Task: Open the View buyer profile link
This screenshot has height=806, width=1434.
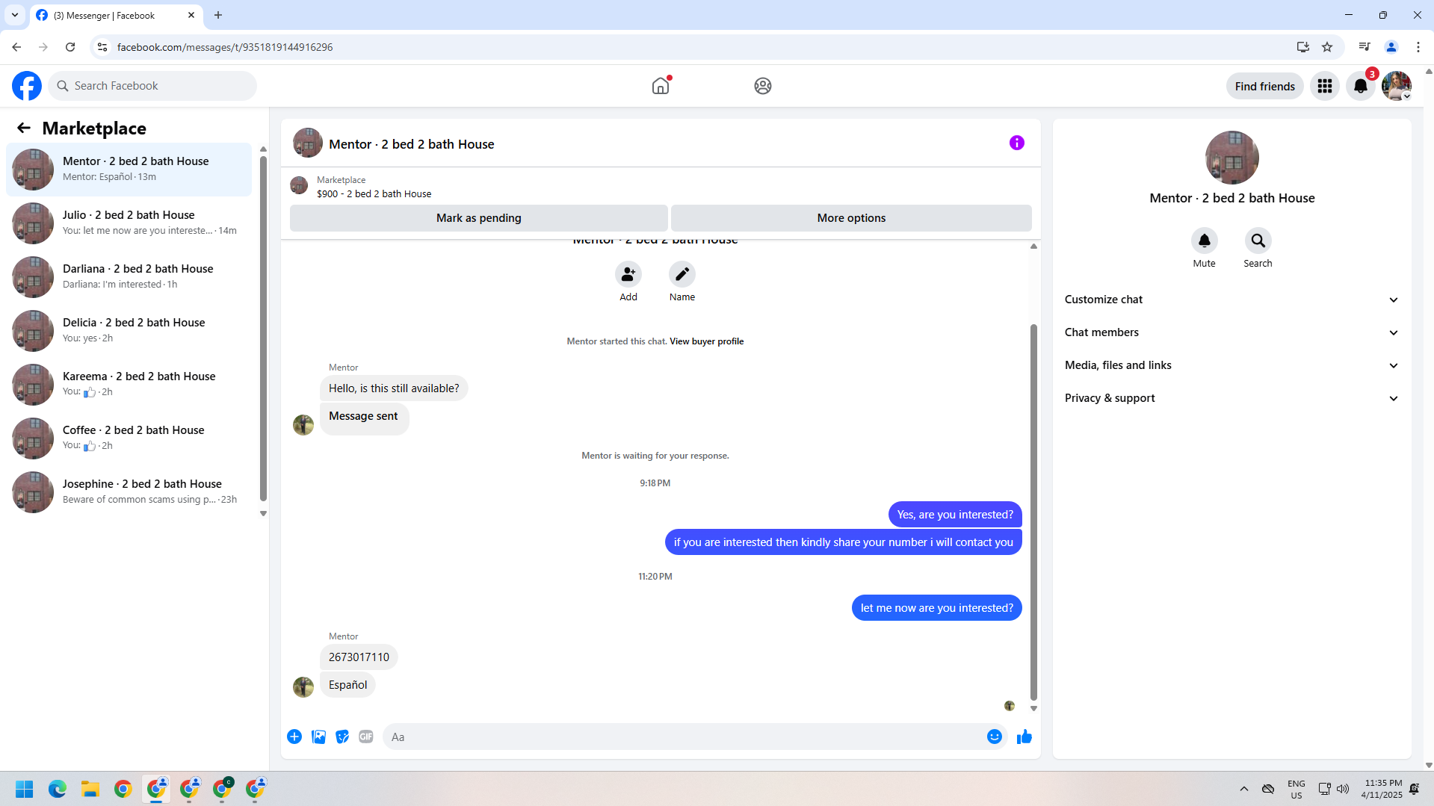Action: tap(706, 341)
